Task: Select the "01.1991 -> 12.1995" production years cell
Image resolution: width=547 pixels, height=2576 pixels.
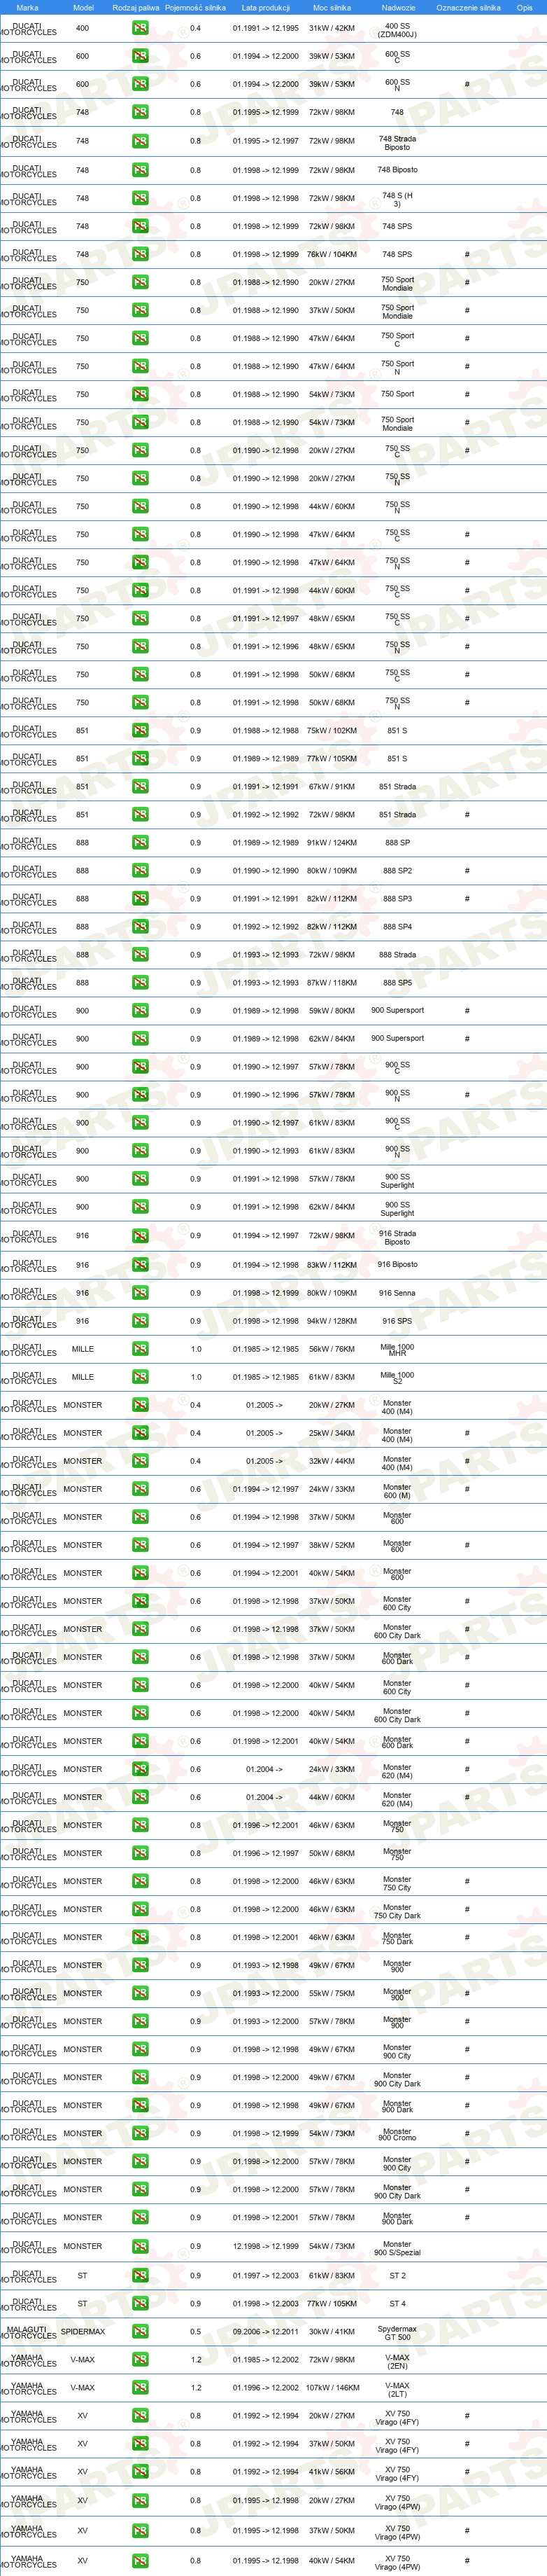Action: (266, 28)
